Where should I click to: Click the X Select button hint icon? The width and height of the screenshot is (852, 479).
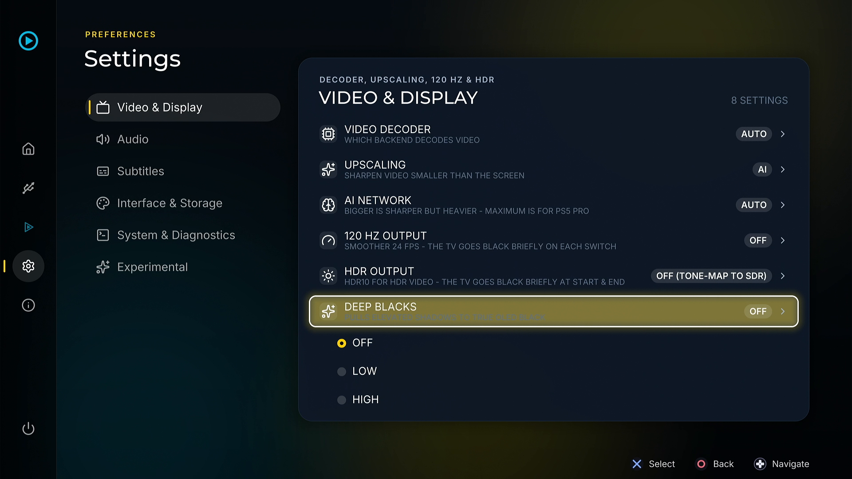point(637,464)
